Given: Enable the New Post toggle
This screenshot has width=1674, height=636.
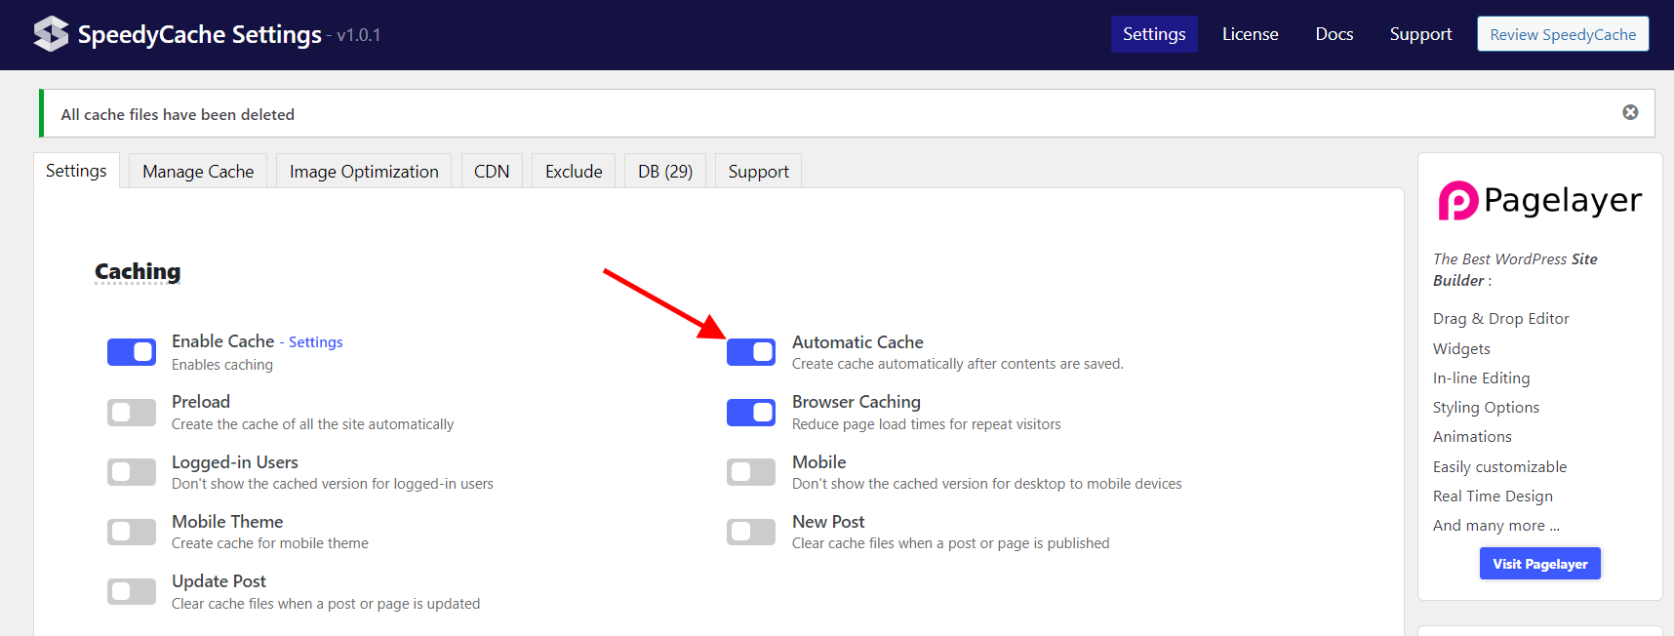Looking at the screenshot, I should point(751,532).
